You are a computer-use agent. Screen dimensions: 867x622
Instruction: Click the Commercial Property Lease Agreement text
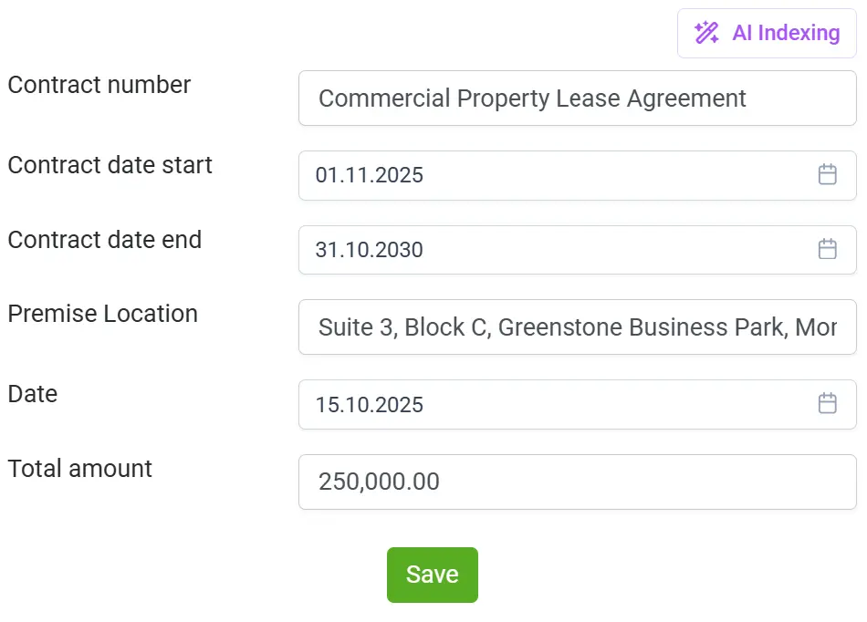pyautogui.click(x=532, y=98)
